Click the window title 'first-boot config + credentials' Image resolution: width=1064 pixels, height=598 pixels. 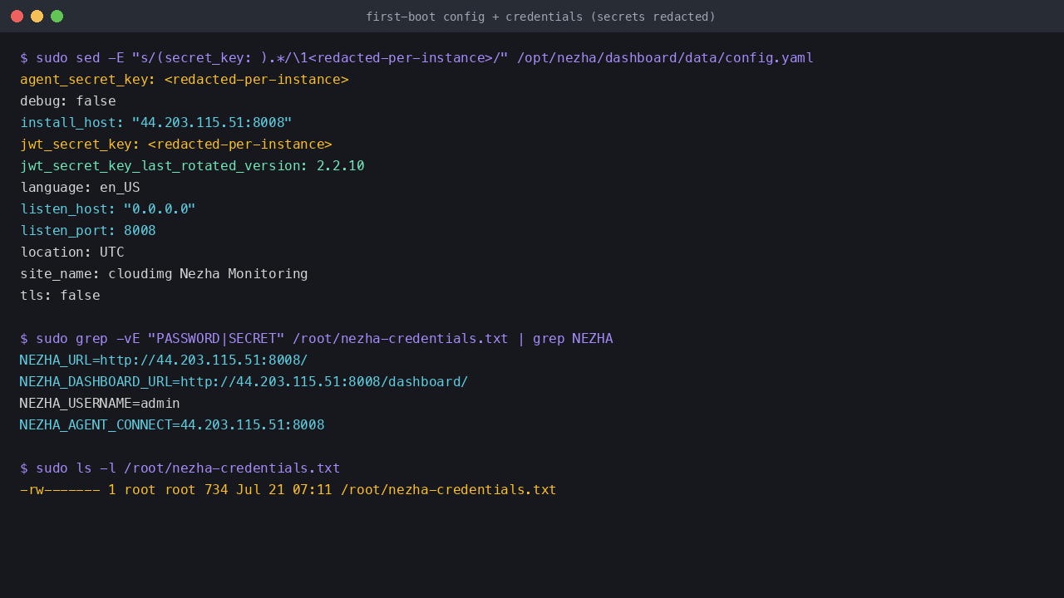coord(540,17)
